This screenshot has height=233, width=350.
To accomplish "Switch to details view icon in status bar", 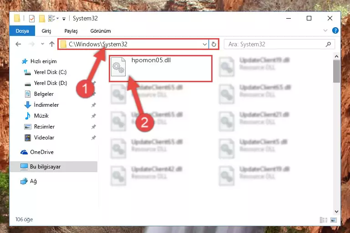I will click(x=324, y=220).
